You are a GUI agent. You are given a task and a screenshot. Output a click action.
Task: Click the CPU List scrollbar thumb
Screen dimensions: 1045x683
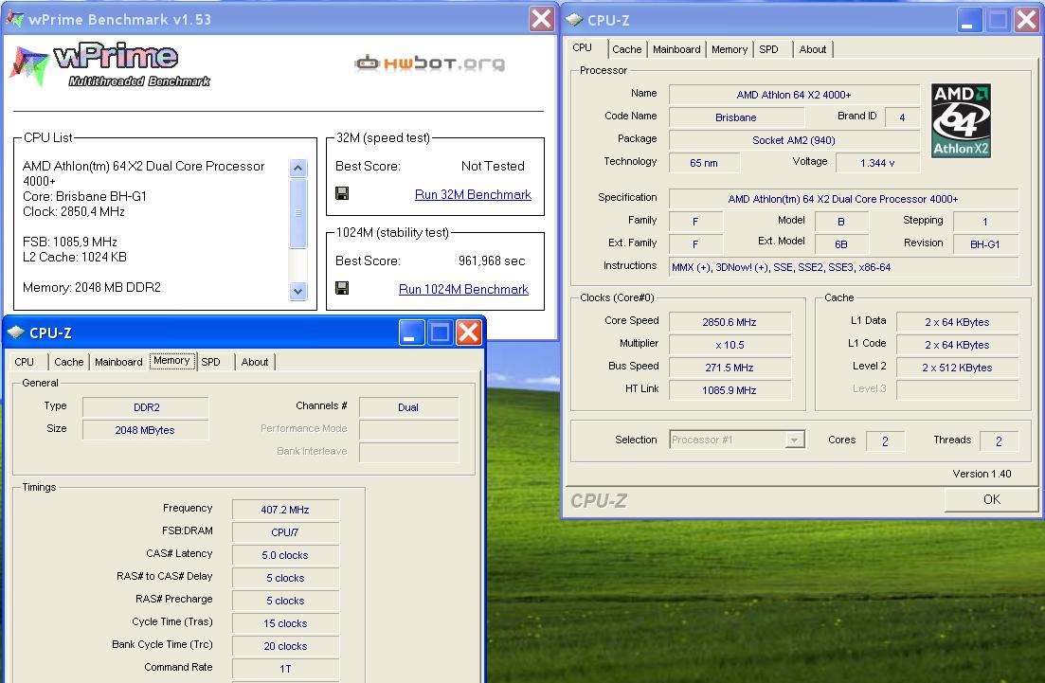coord(297,213)
